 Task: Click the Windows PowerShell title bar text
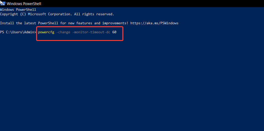click(24, 3)
